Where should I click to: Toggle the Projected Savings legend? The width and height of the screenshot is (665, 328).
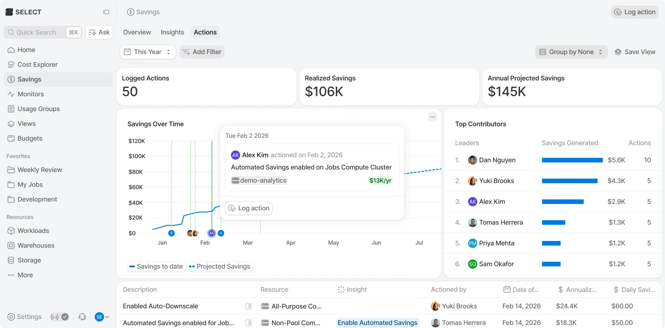point(220,266)
